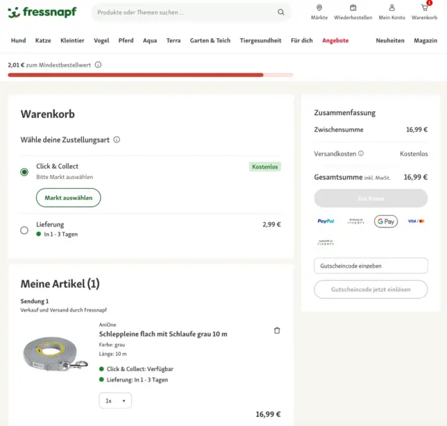Click the 'Sendung 1' label
Viewport: 447px width, 426px height.
(x=35, y=301)
